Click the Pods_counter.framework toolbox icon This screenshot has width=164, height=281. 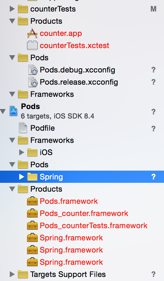coord(32,213)
